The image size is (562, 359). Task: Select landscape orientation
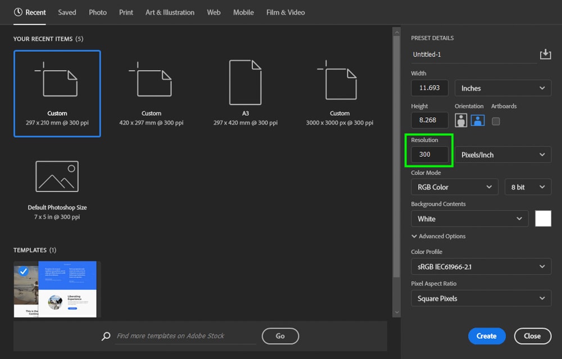click(x=477, y=120)
